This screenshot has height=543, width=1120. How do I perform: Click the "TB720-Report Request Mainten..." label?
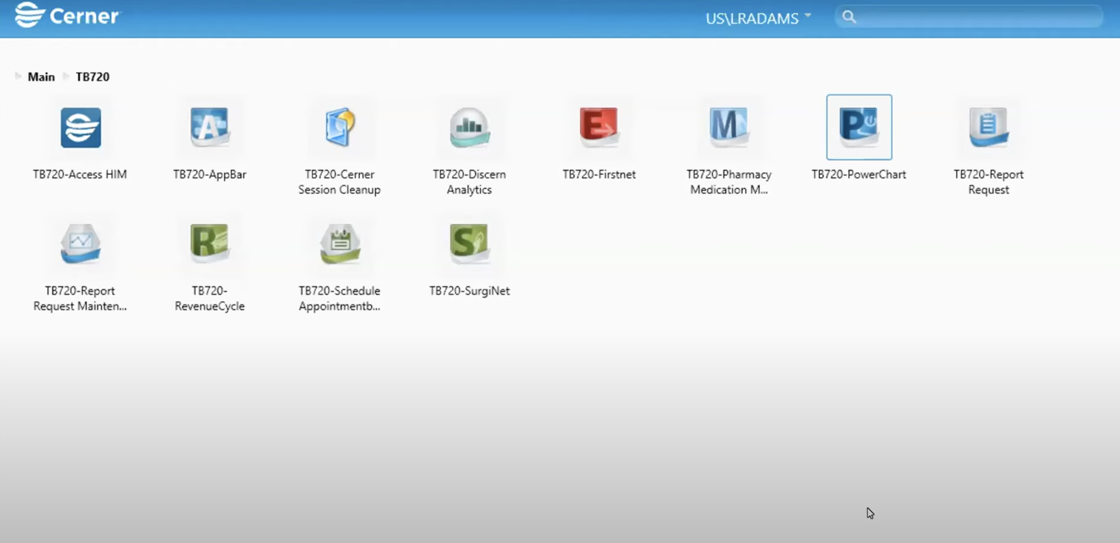pyautogui.click(x=80, y=299)
